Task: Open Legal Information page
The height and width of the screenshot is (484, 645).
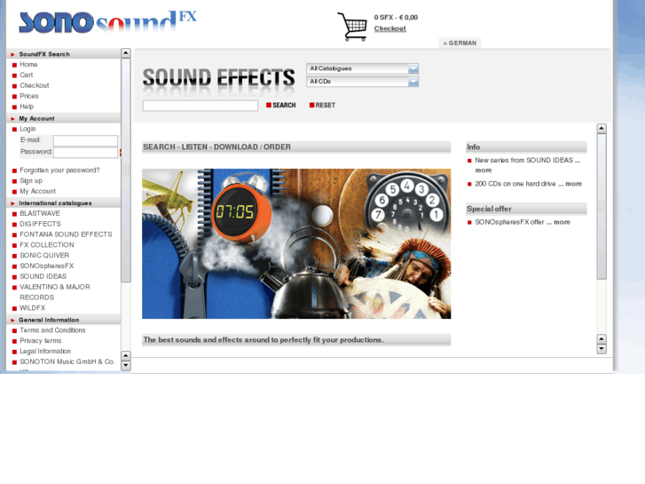Action: pos(45,352)
